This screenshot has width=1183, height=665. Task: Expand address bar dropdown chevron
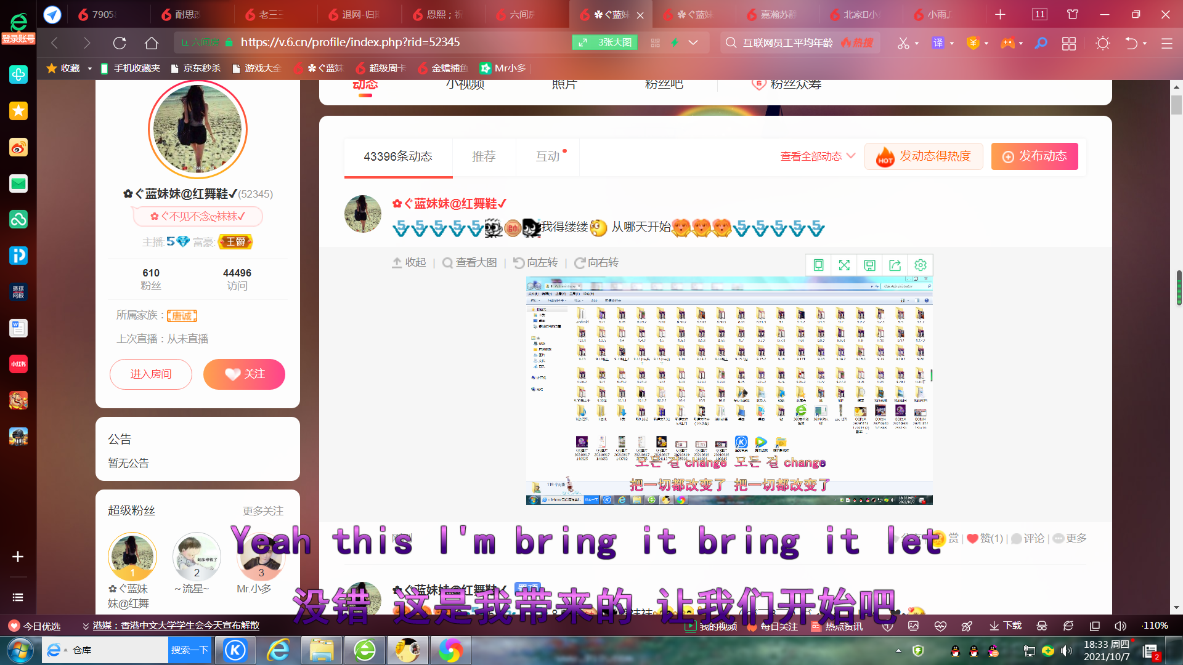(693, 42)
